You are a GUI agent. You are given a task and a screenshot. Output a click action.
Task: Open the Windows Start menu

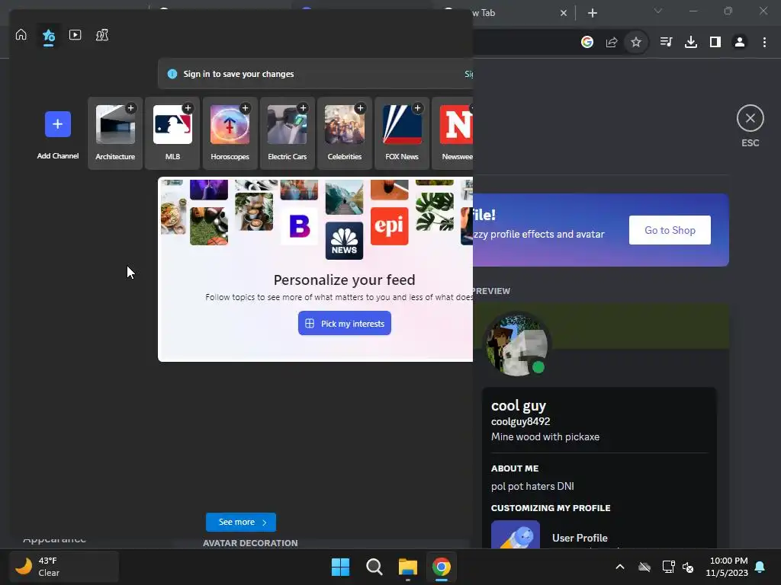341,567
